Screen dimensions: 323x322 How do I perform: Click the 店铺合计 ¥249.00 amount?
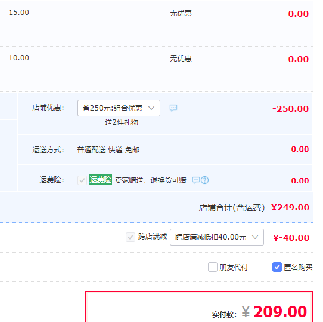click(290, 207)
